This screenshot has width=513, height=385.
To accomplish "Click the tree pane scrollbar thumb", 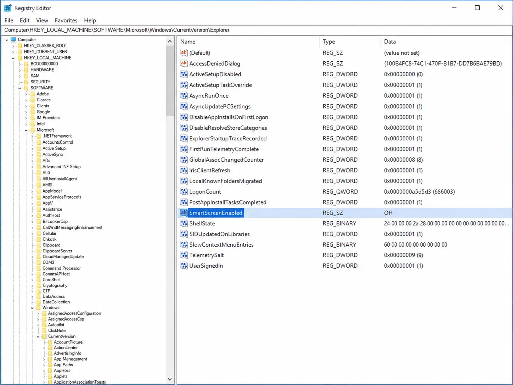I will click(170, 81).
